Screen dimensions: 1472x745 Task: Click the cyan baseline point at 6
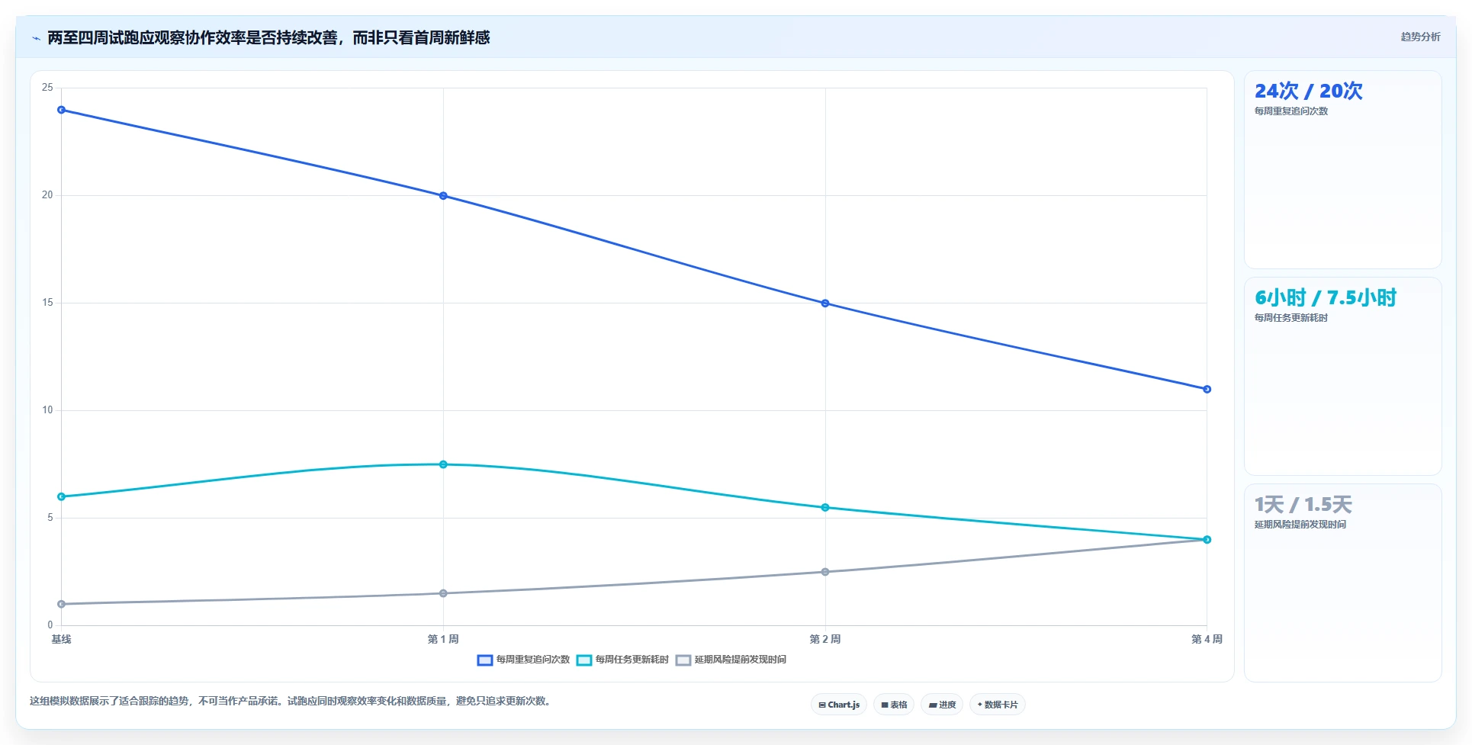[62, 496]
